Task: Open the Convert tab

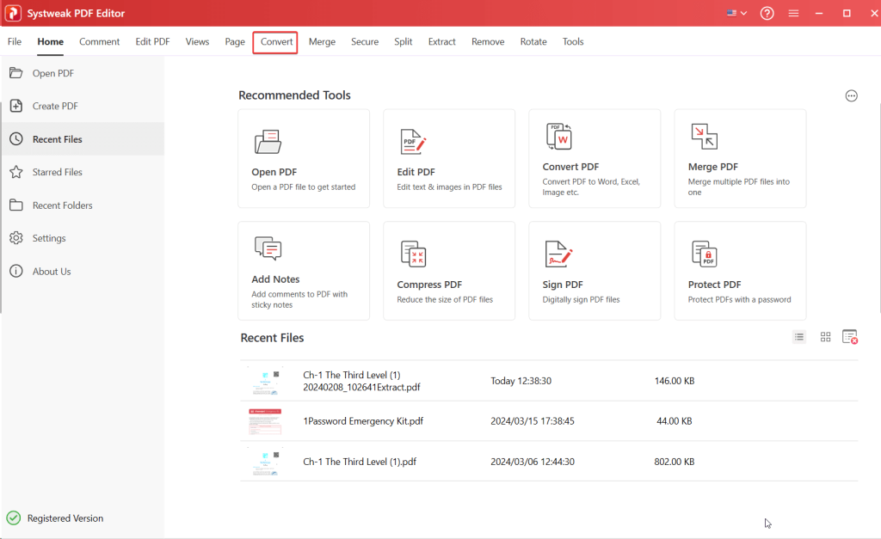Action: [276, 42]
